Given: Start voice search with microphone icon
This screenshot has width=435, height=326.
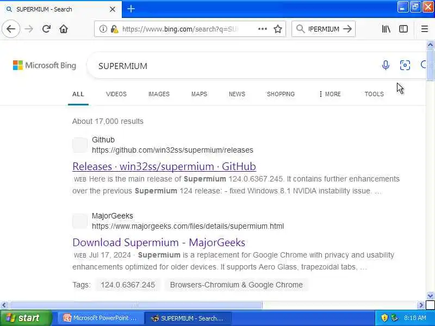Looking at the screenshot, I should (x=386, y=65).
